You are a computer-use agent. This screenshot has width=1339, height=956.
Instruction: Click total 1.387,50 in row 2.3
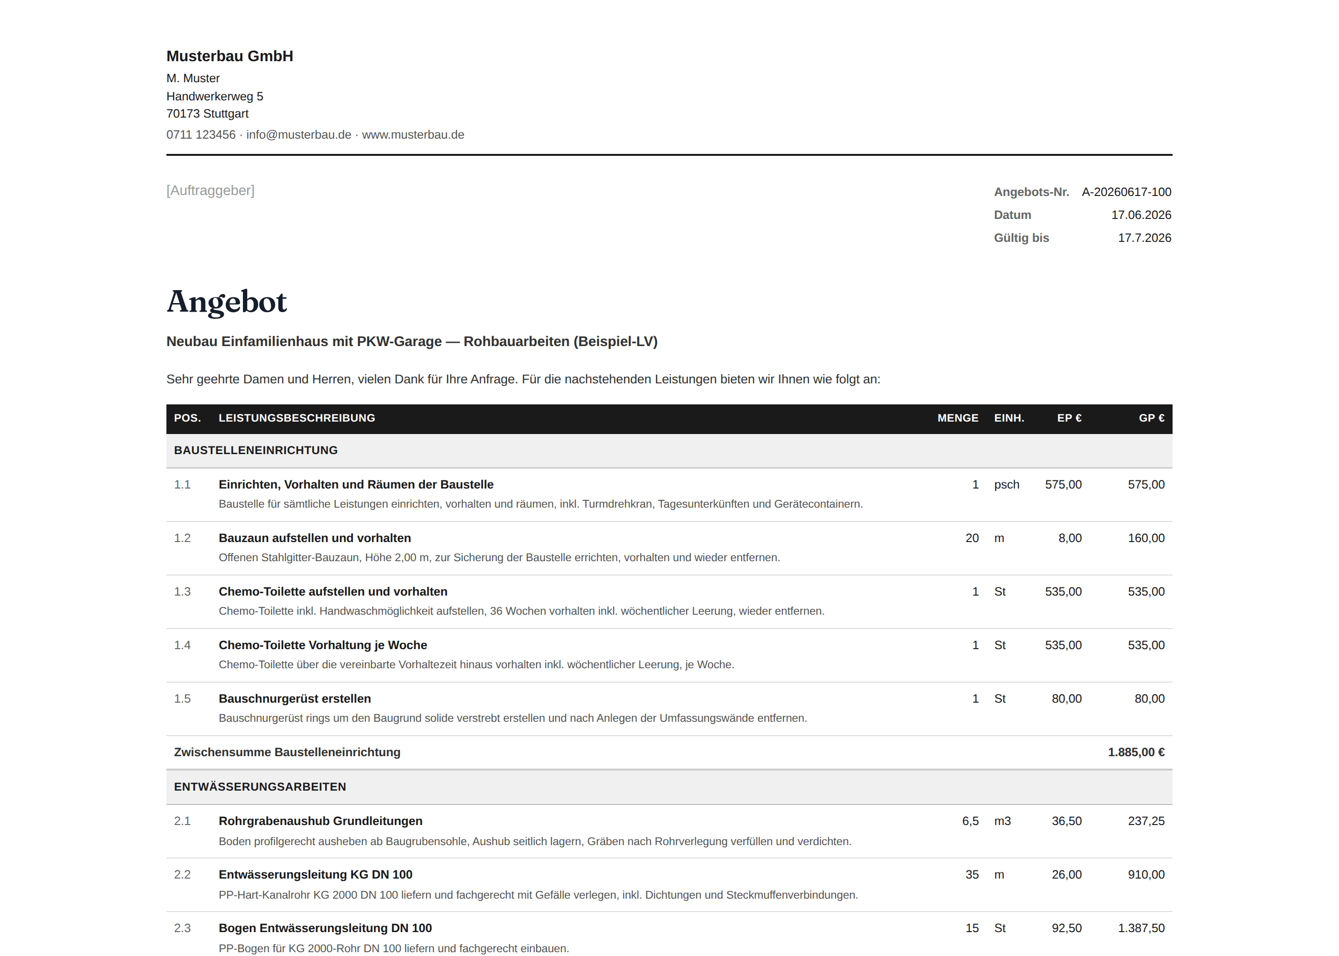point(1141,928)
